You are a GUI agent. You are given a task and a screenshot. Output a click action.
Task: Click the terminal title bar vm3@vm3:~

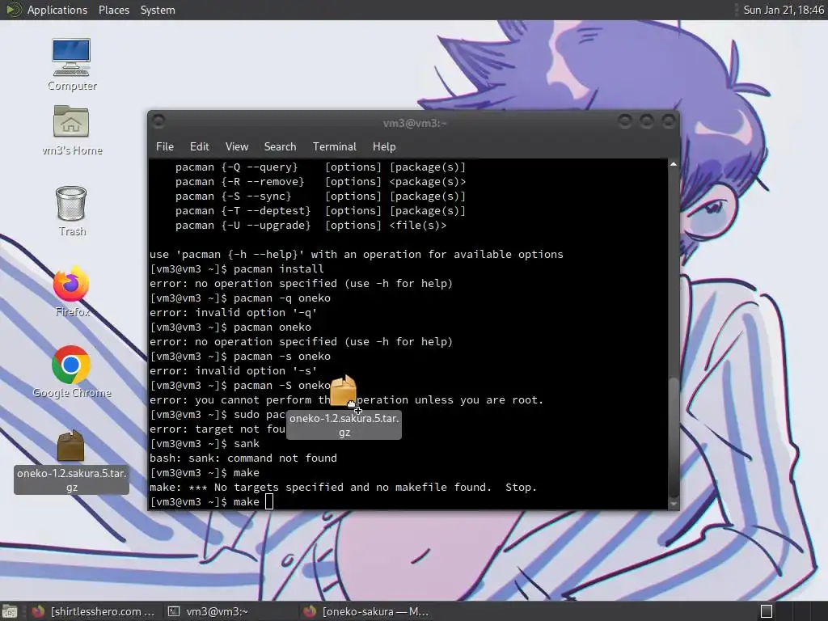[x=415, y=123]
